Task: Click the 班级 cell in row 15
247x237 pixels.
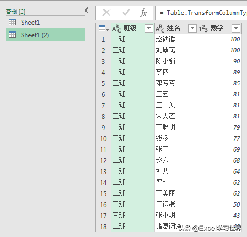Action: click(133, 193)
